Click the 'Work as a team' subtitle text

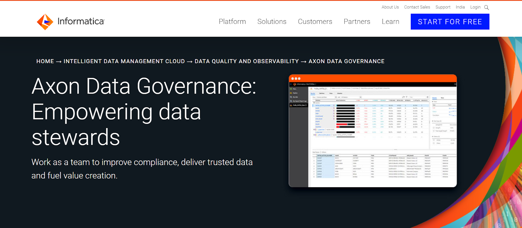click(142, 169)
